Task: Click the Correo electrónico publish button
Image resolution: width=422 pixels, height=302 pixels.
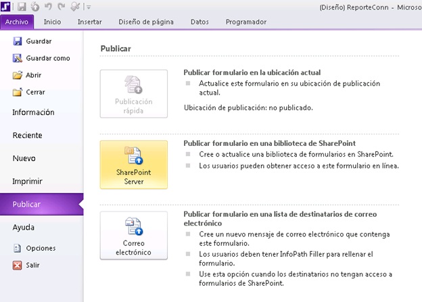Action: [133, 236]
